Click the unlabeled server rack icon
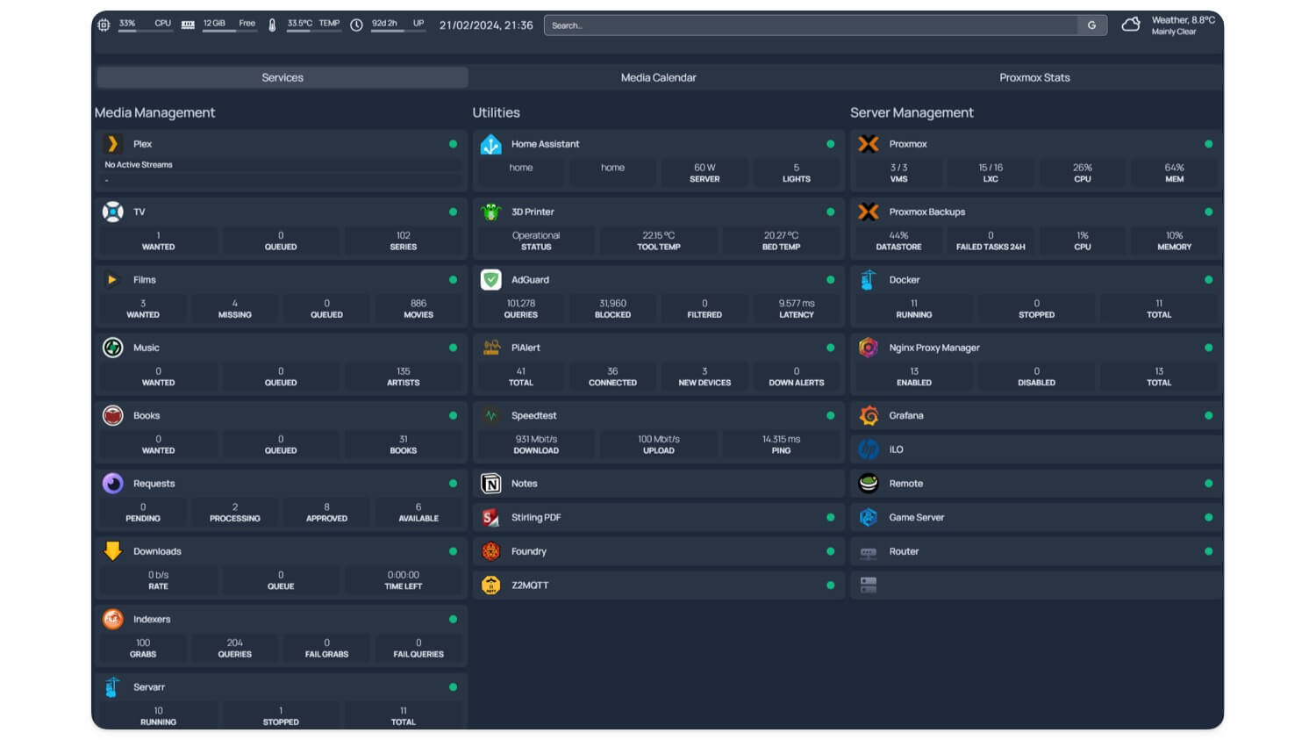This screenshot has height=740, width=1316. pyautogui.click(x=869, y=586)
